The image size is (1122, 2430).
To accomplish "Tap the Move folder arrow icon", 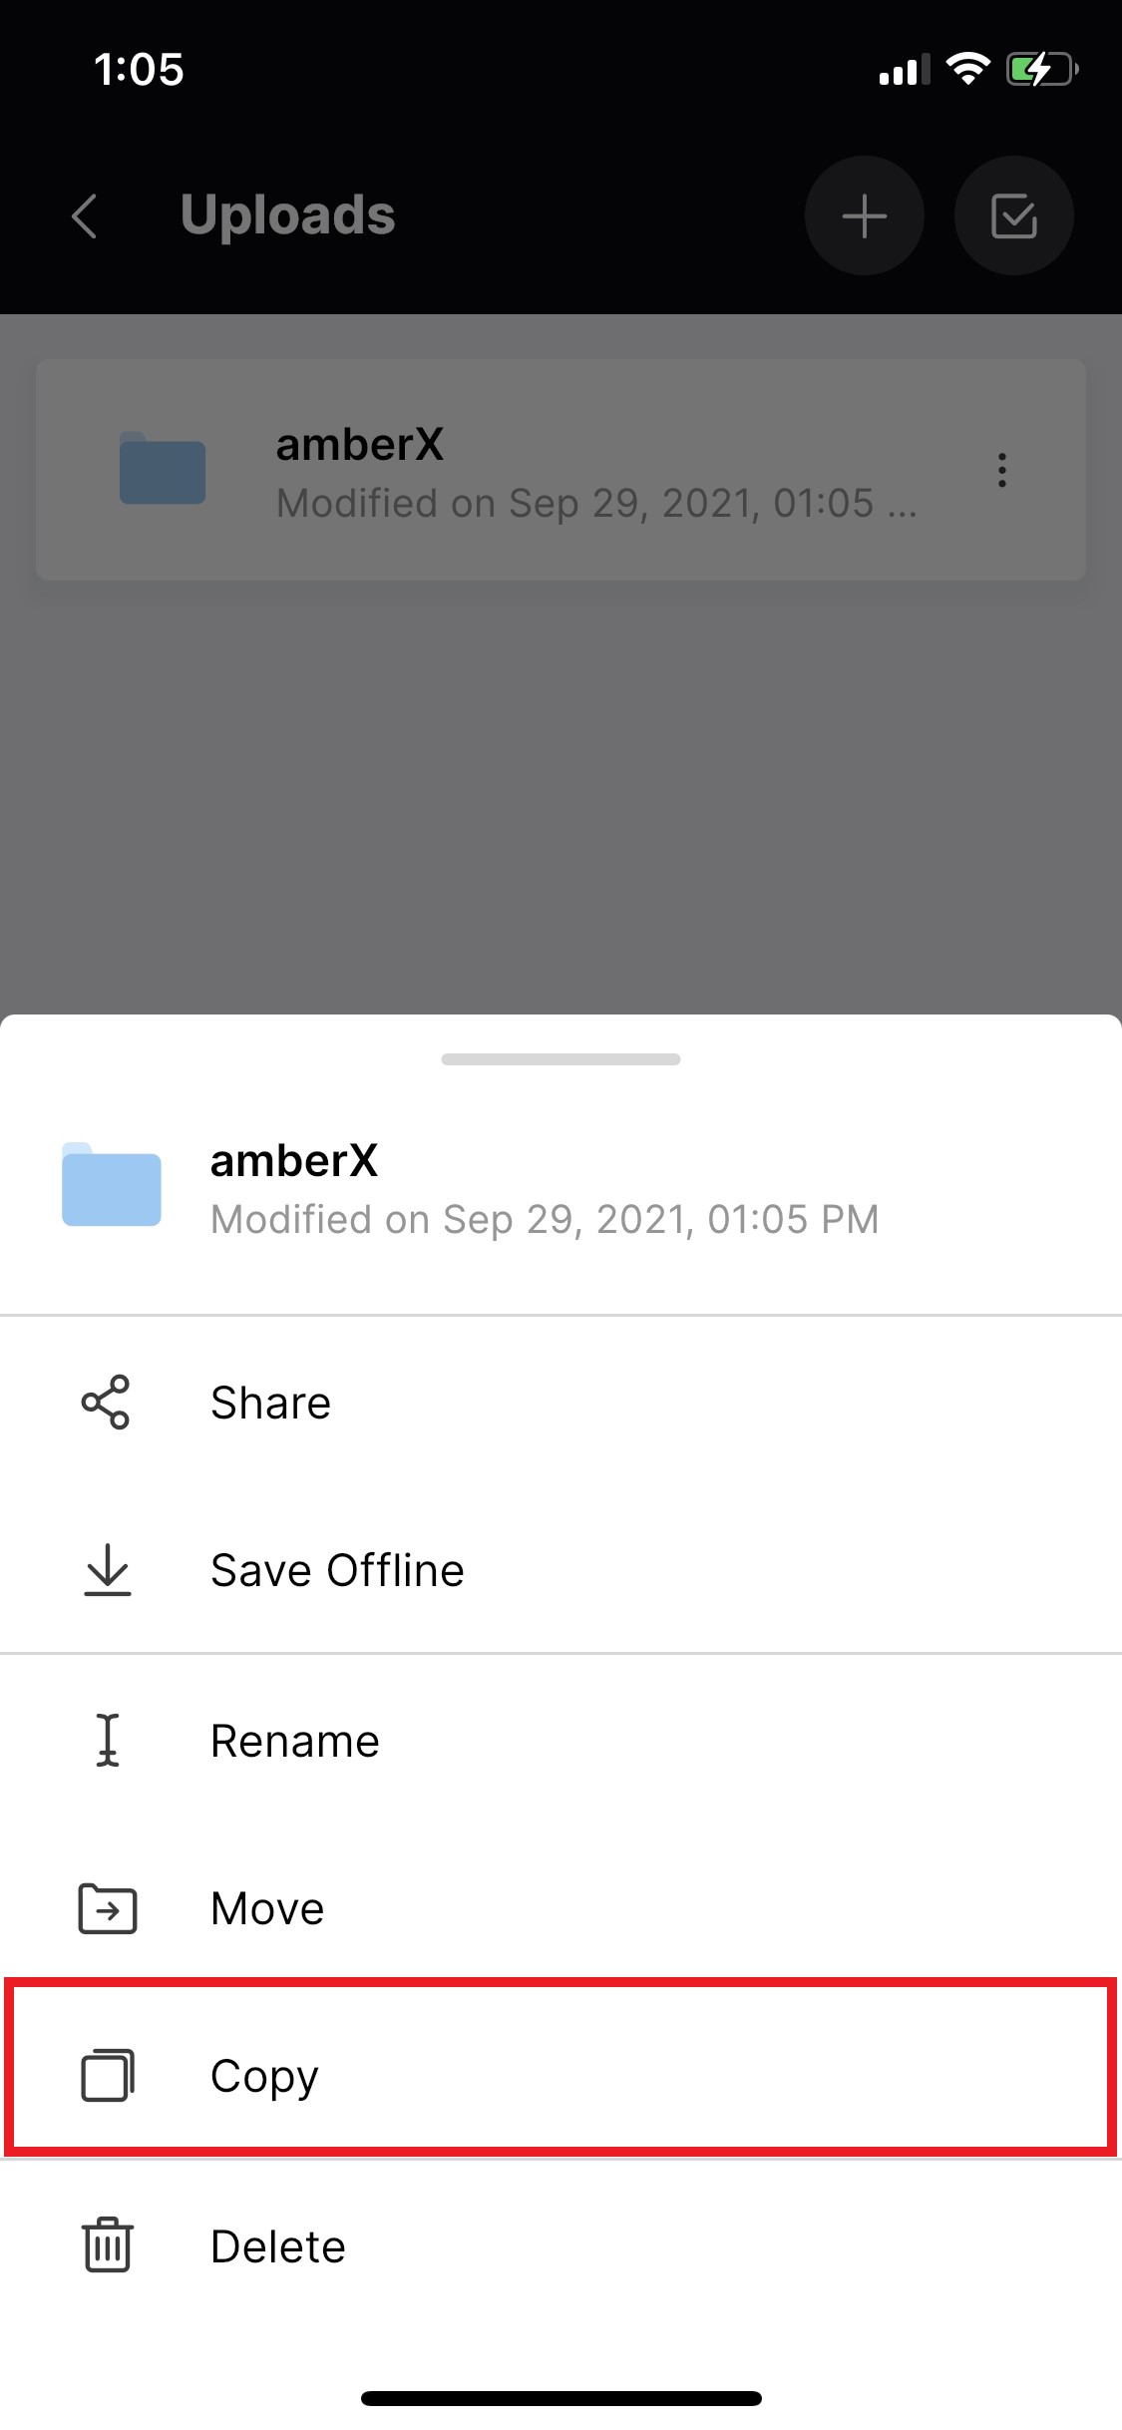I will (x=108, y=1908).
